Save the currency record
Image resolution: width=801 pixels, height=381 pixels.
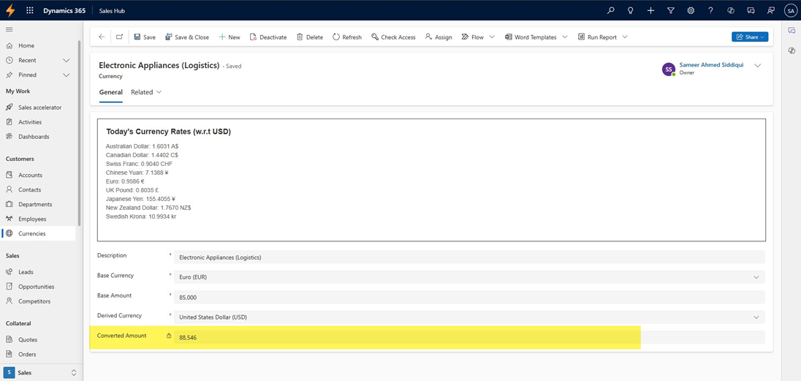point(145,37)
